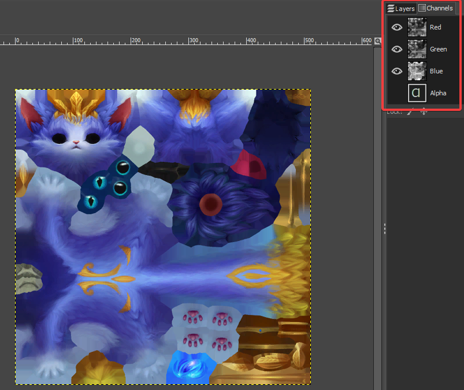This screenshot has height=390, width=464.
Task: Hide the Green channel eye icon
Action: tap(397, 49)
